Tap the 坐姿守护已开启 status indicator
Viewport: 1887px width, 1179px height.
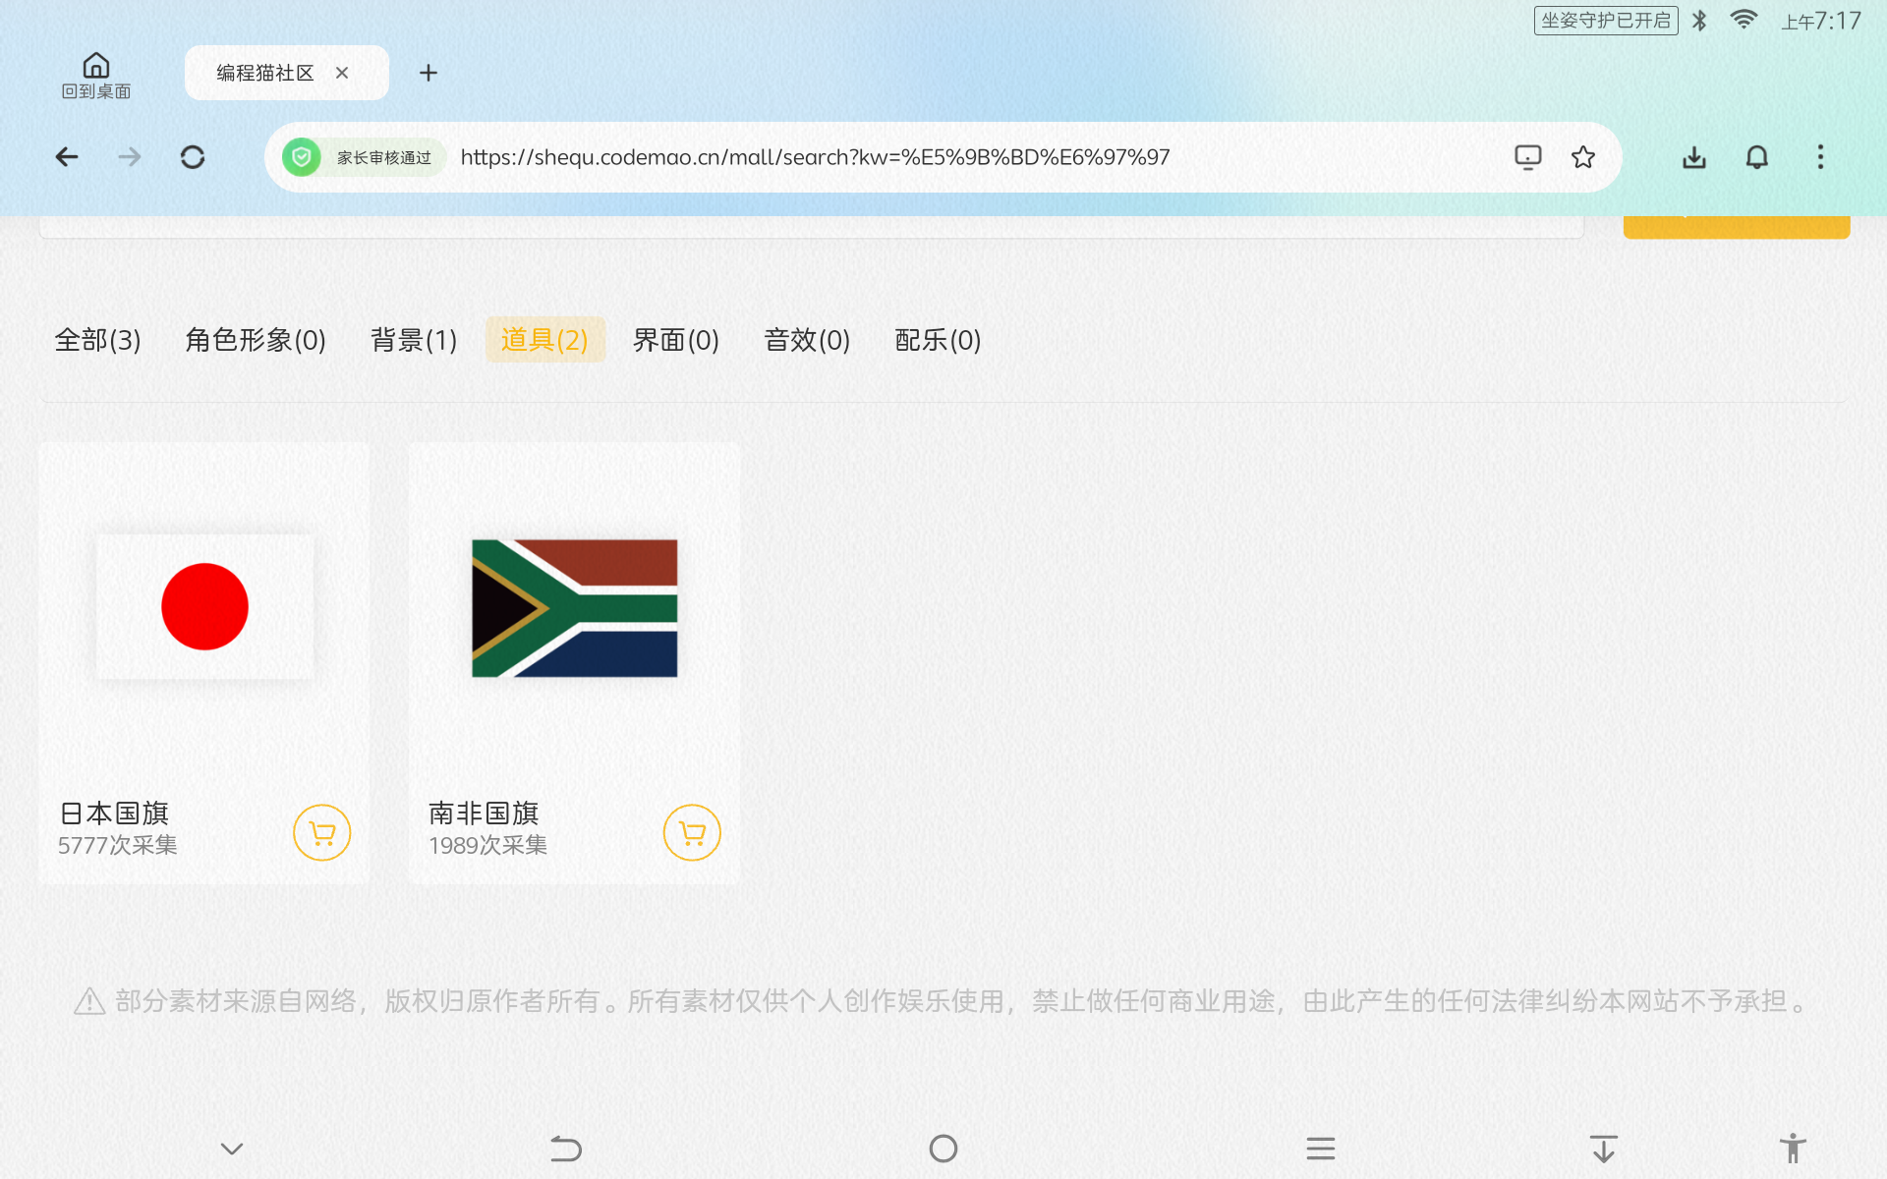pos(1606,21)
